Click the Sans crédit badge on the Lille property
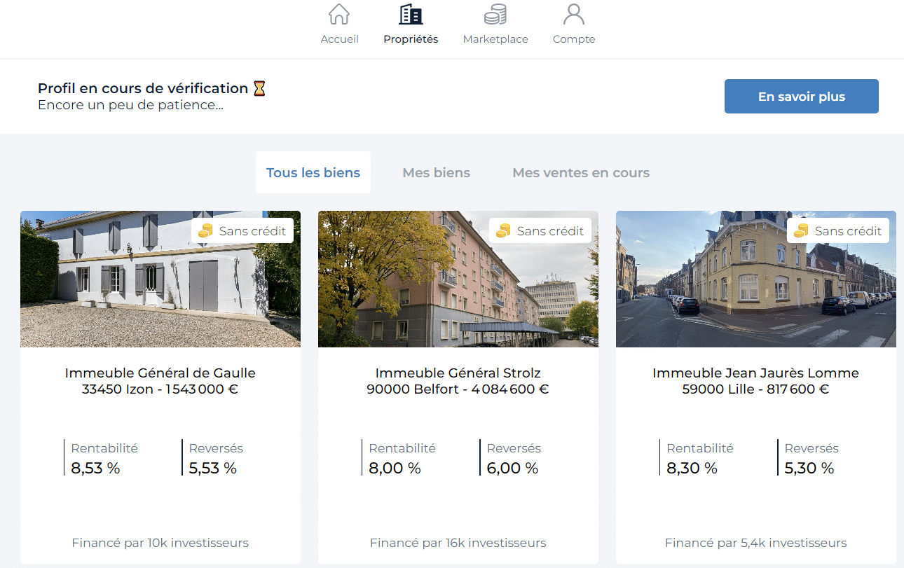The width and height of the screenshot is (904, 568). 837,230
